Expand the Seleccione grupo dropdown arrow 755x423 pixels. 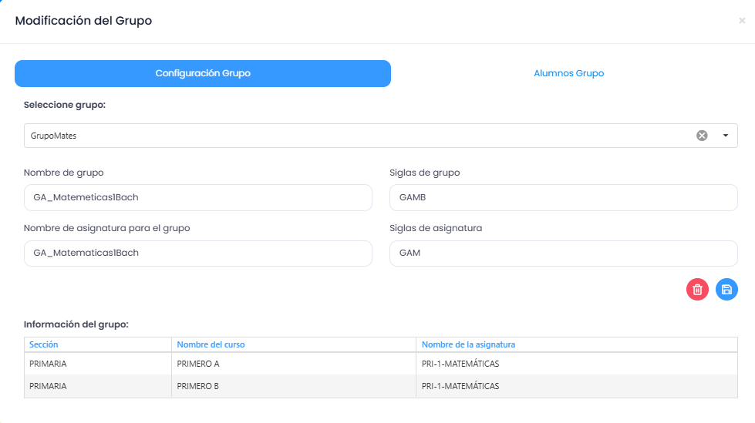(726, 136)
